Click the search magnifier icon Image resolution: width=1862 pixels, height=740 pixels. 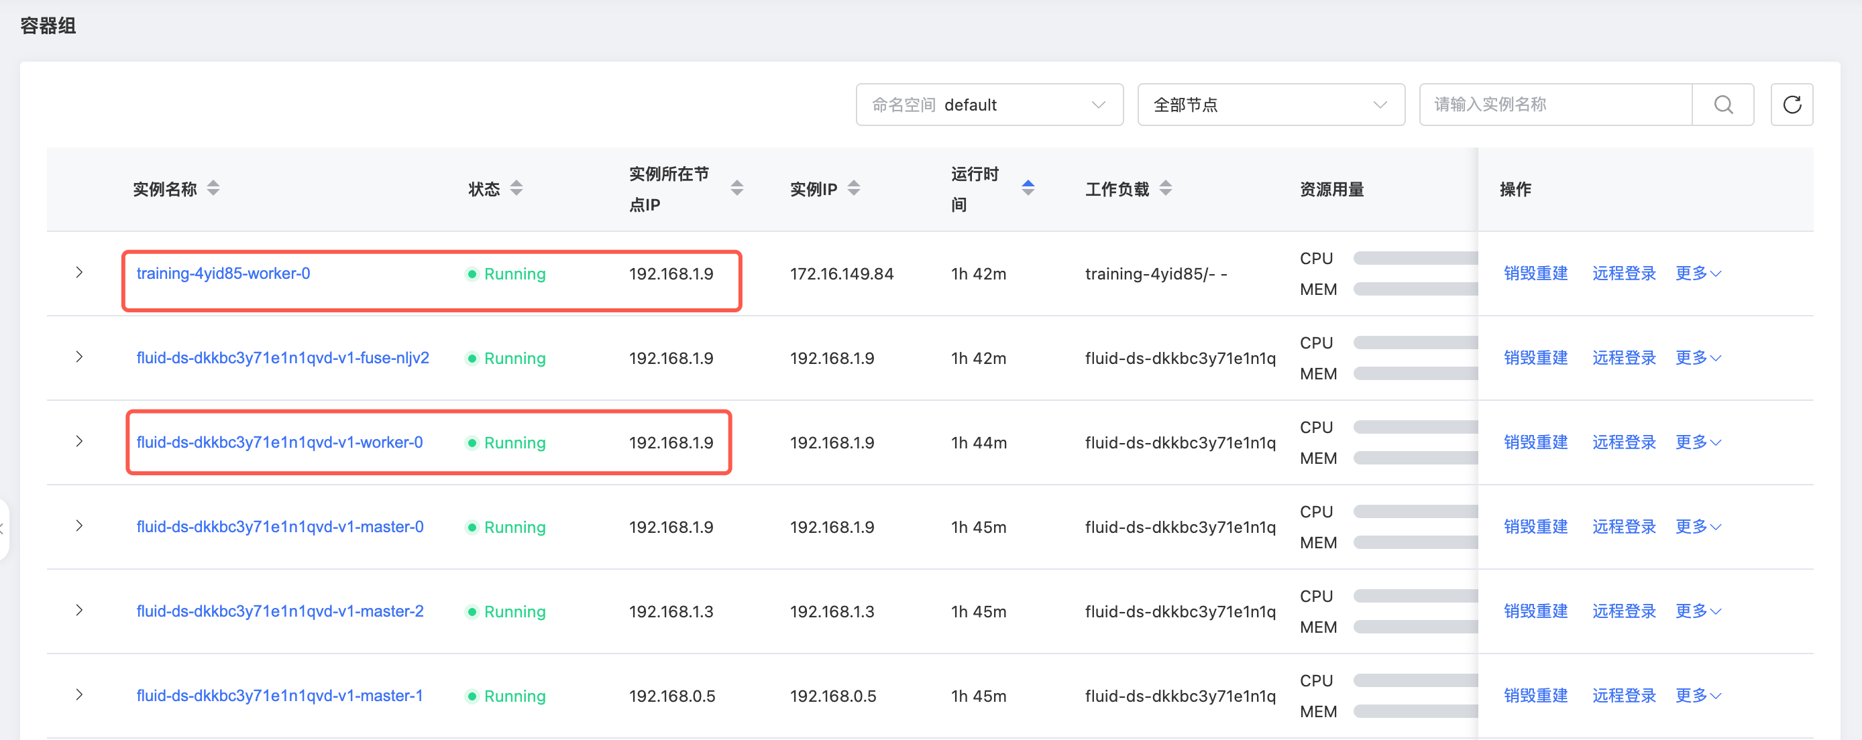tap(1722, 105)
